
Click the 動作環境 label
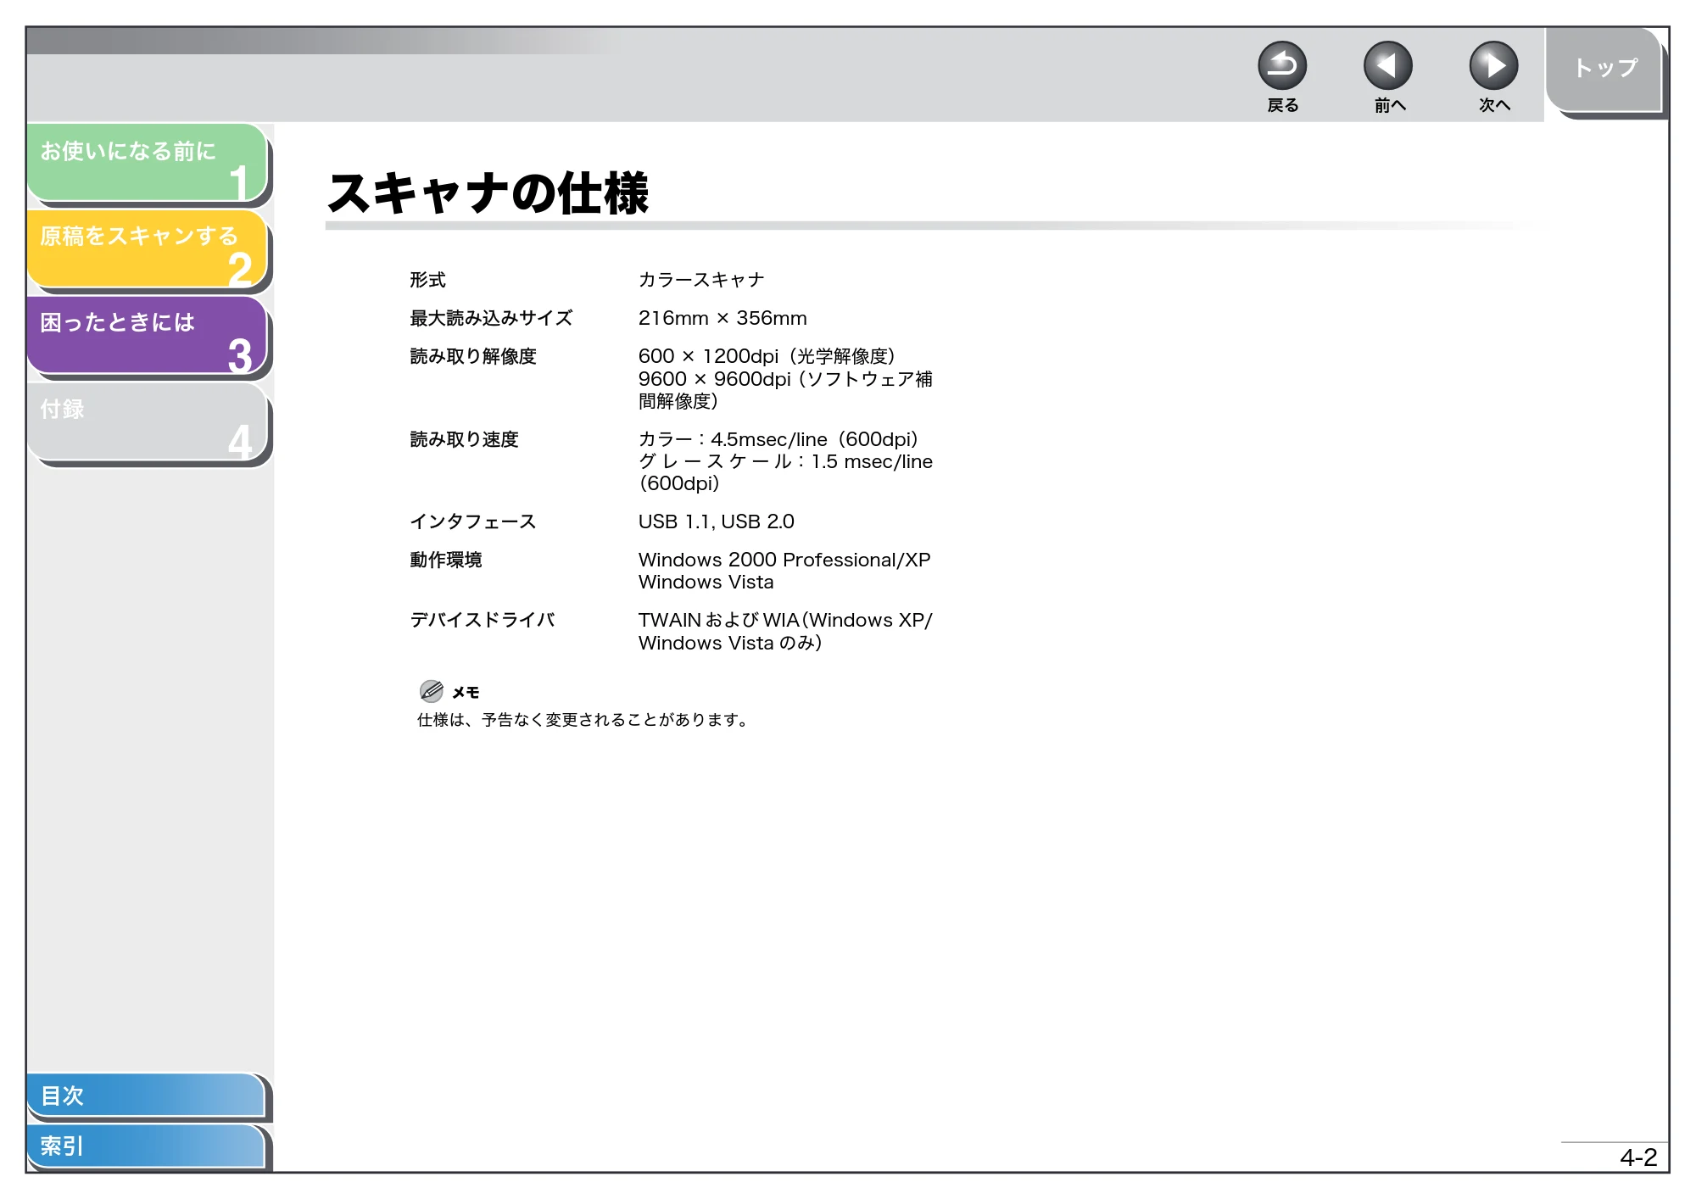tap(446, 560)
